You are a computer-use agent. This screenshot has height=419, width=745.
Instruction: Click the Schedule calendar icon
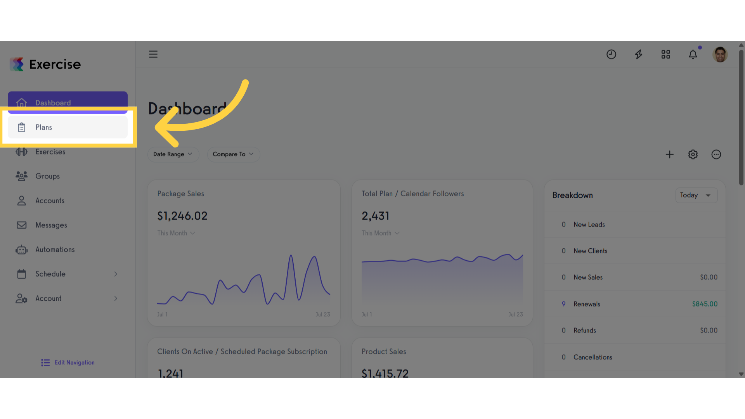(x=22, y=274)
